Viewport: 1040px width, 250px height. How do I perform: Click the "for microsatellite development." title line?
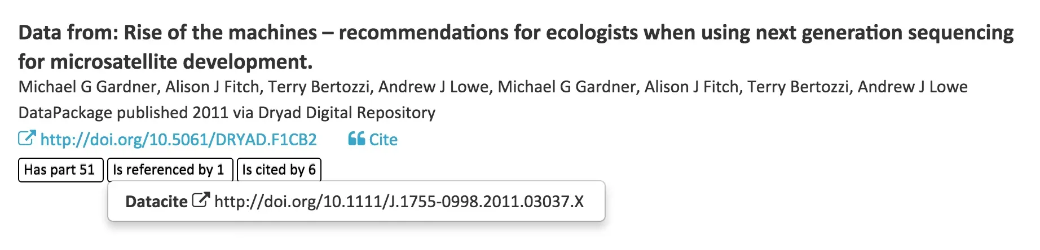click(x=165, y=61)
